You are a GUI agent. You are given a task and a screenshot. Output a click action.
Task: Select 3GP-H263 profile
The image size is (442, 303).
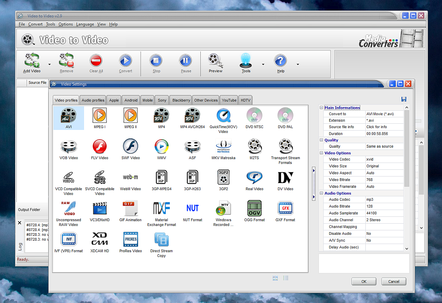(192, 180)
